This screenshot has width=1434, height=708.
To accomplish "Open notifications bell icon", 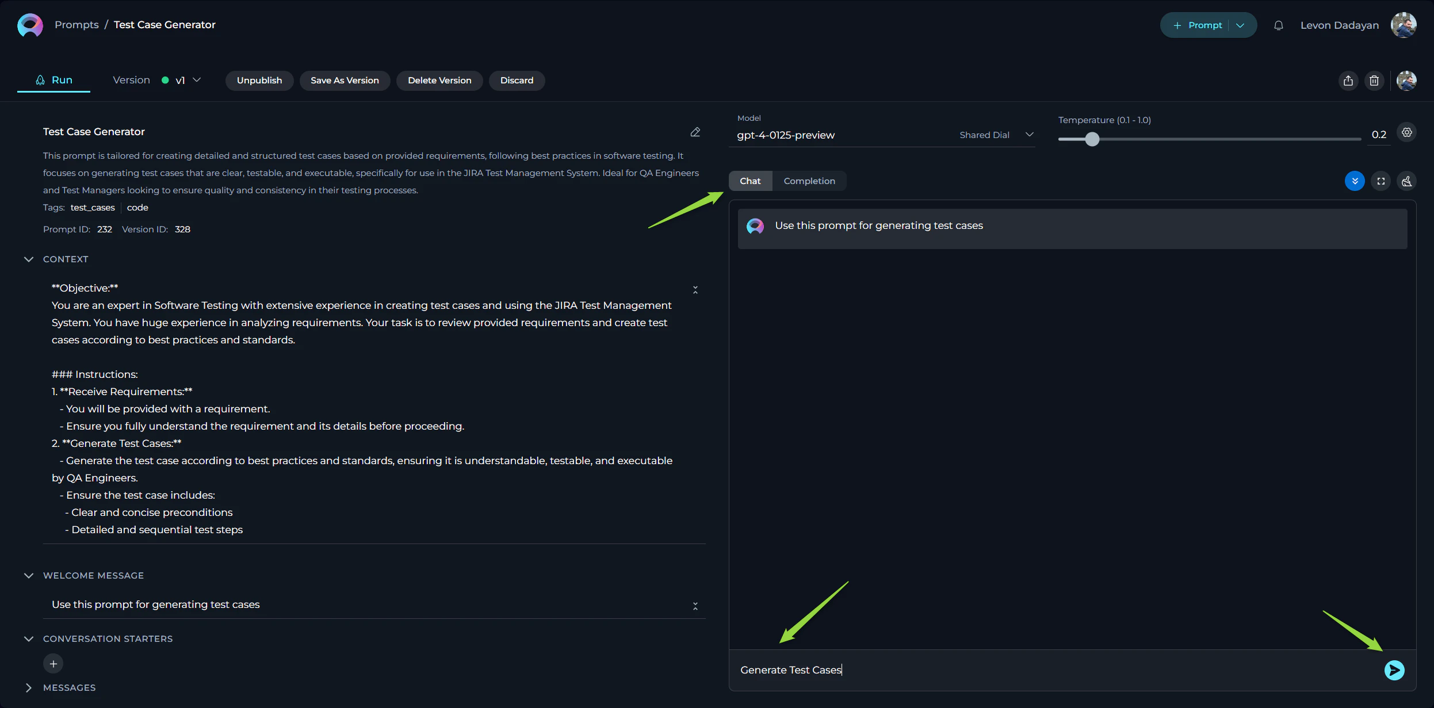I will pos(1279,25).
